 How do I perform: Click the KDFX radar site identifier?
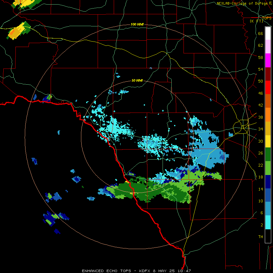coord(144,271)
